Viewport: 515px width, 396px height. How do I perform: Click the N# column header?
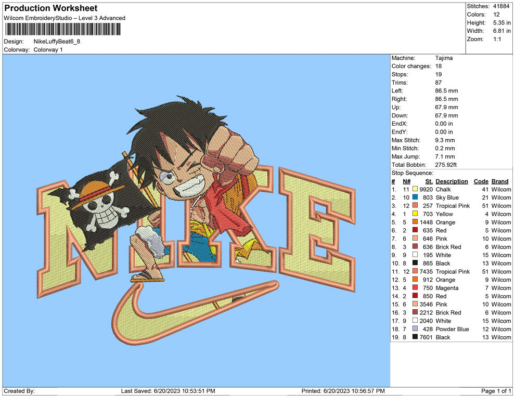point(407,181)
